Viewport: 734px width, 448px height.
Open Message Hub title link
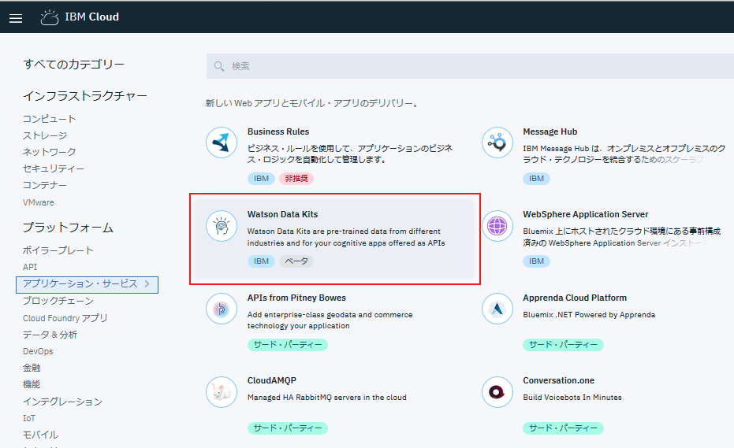(x=550, y=131)
